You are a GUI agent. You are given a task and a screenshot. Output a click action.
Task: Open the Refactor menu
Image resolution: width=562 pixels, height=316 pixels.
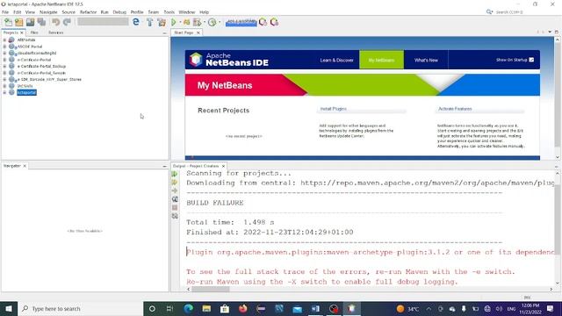88,11
